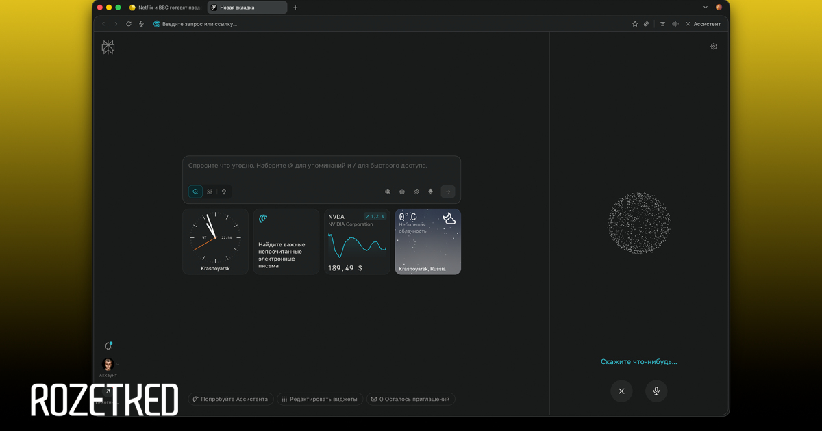
Task: Click the paperclip attach file icon
Action: (x=416, y=192)
